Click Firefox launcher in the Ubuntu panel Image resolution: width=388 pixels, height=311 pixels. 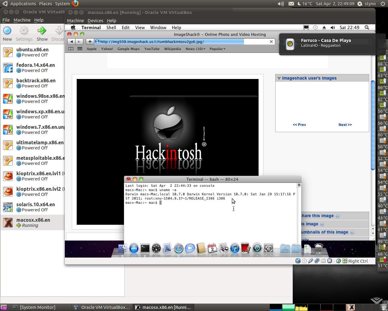point(75,4)
